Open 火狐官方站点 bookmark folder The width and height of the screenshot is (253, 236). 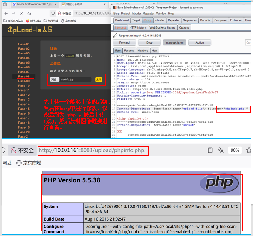tap(14, 21)
